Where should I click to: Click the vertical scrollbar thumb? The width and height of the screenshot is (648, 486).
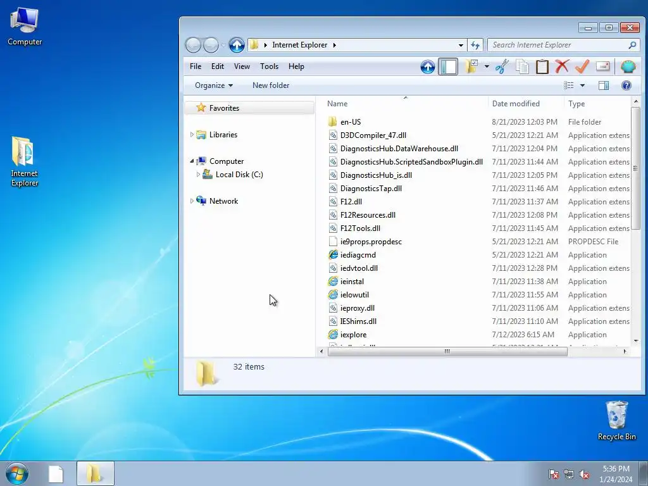[x=635, y=168]
